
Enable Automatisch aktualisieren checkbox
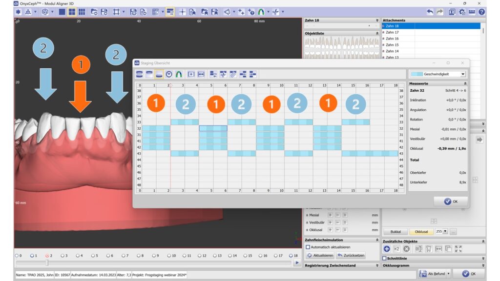(308, 247)
